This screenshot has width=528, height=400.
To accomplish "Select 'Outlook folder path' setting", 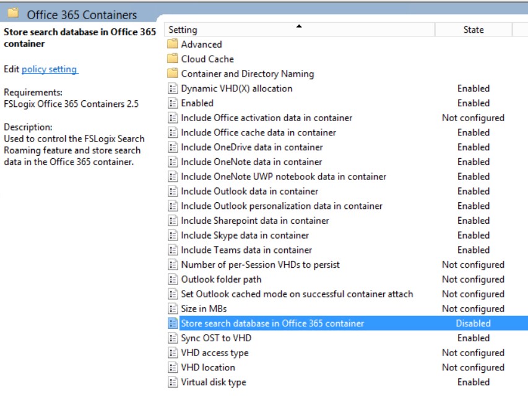I will pyautogui.click(x=221, y=279).
